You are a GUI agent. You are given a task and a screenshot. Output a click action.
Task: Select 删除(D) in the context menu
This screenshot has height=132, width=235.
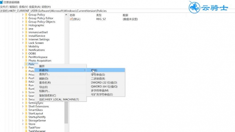coord(61,79)
